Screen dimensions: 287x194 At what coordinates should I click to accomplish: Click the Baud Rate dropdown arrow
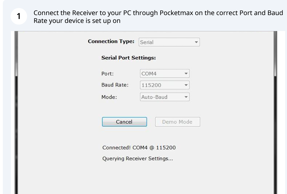click(x=186, y=85)
